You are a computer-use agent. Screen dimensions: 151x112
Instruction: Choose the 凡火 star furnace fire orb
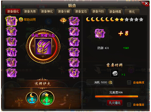click(47, 98)
